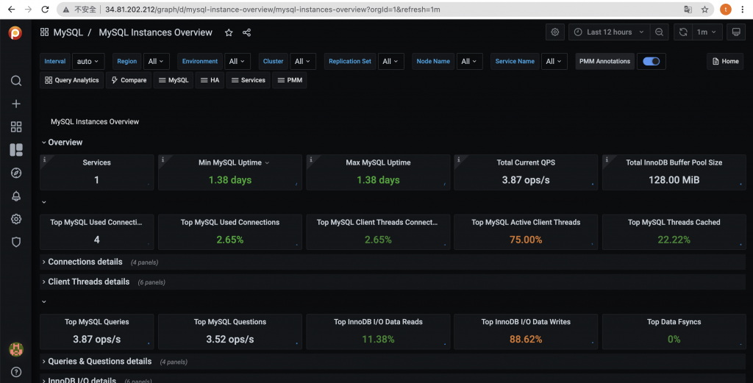Open the Alerting bell icon
This screenshot has width=753, height=383.
pyautogui.click(x=16, y=196)
